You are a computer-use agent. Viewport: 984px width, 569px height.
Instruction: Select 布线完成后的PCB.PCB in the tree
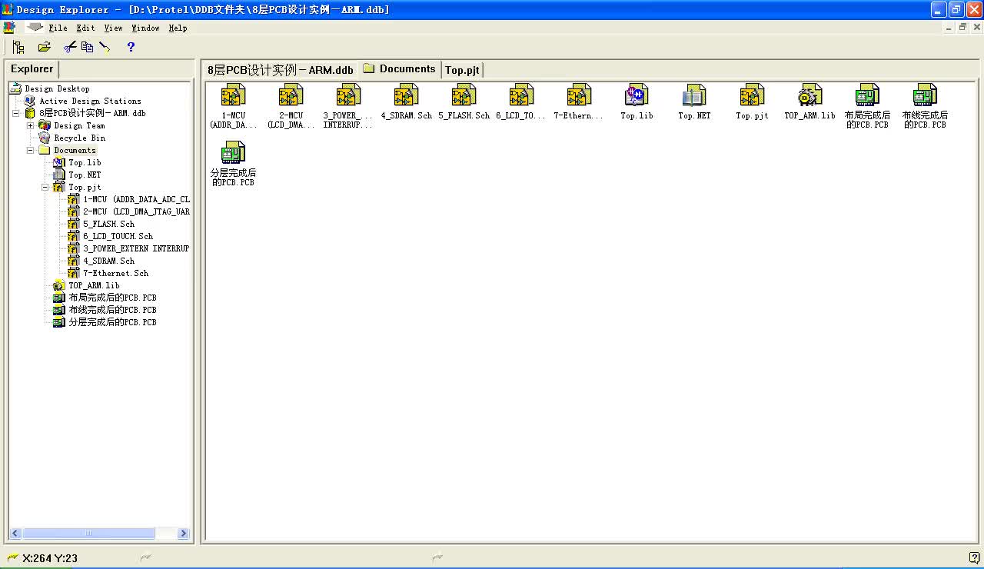pos(112,310)
